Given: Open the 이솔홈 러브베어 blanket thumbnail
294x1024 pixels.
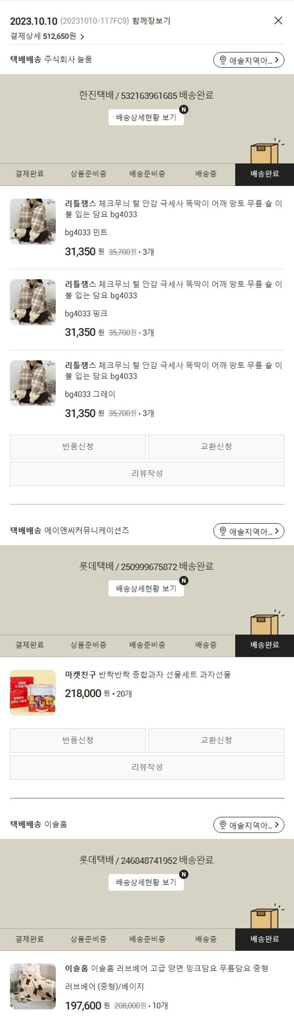Looking at the screenshot, I should (x=33, y=986).
